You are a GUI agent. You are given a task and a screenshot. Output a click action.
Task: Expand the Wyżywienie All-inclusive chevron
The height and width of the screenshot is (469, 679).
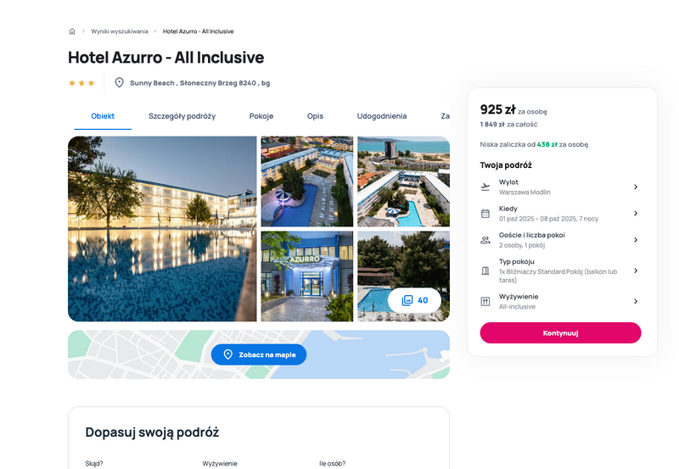click(x=636, y=301)
